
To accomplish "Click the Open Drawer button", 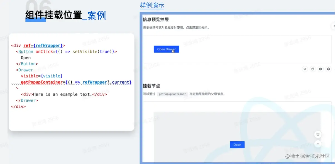I will tap(166, 49).
